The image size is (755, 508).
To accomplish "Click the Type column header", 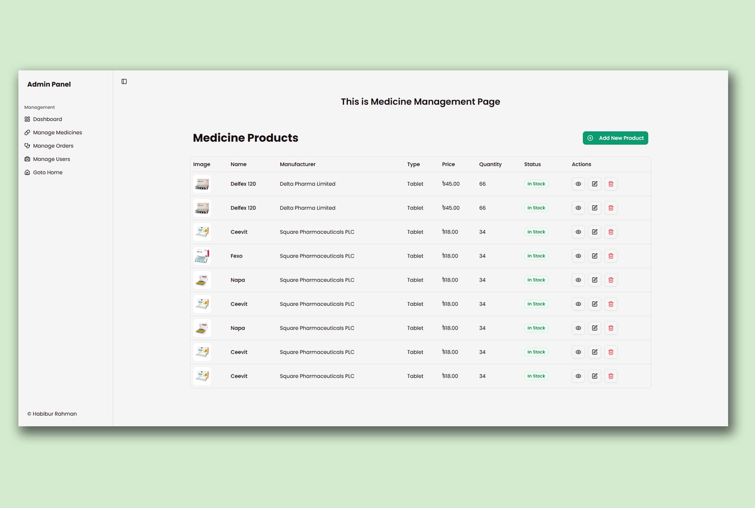I will [x=413, y=164].
